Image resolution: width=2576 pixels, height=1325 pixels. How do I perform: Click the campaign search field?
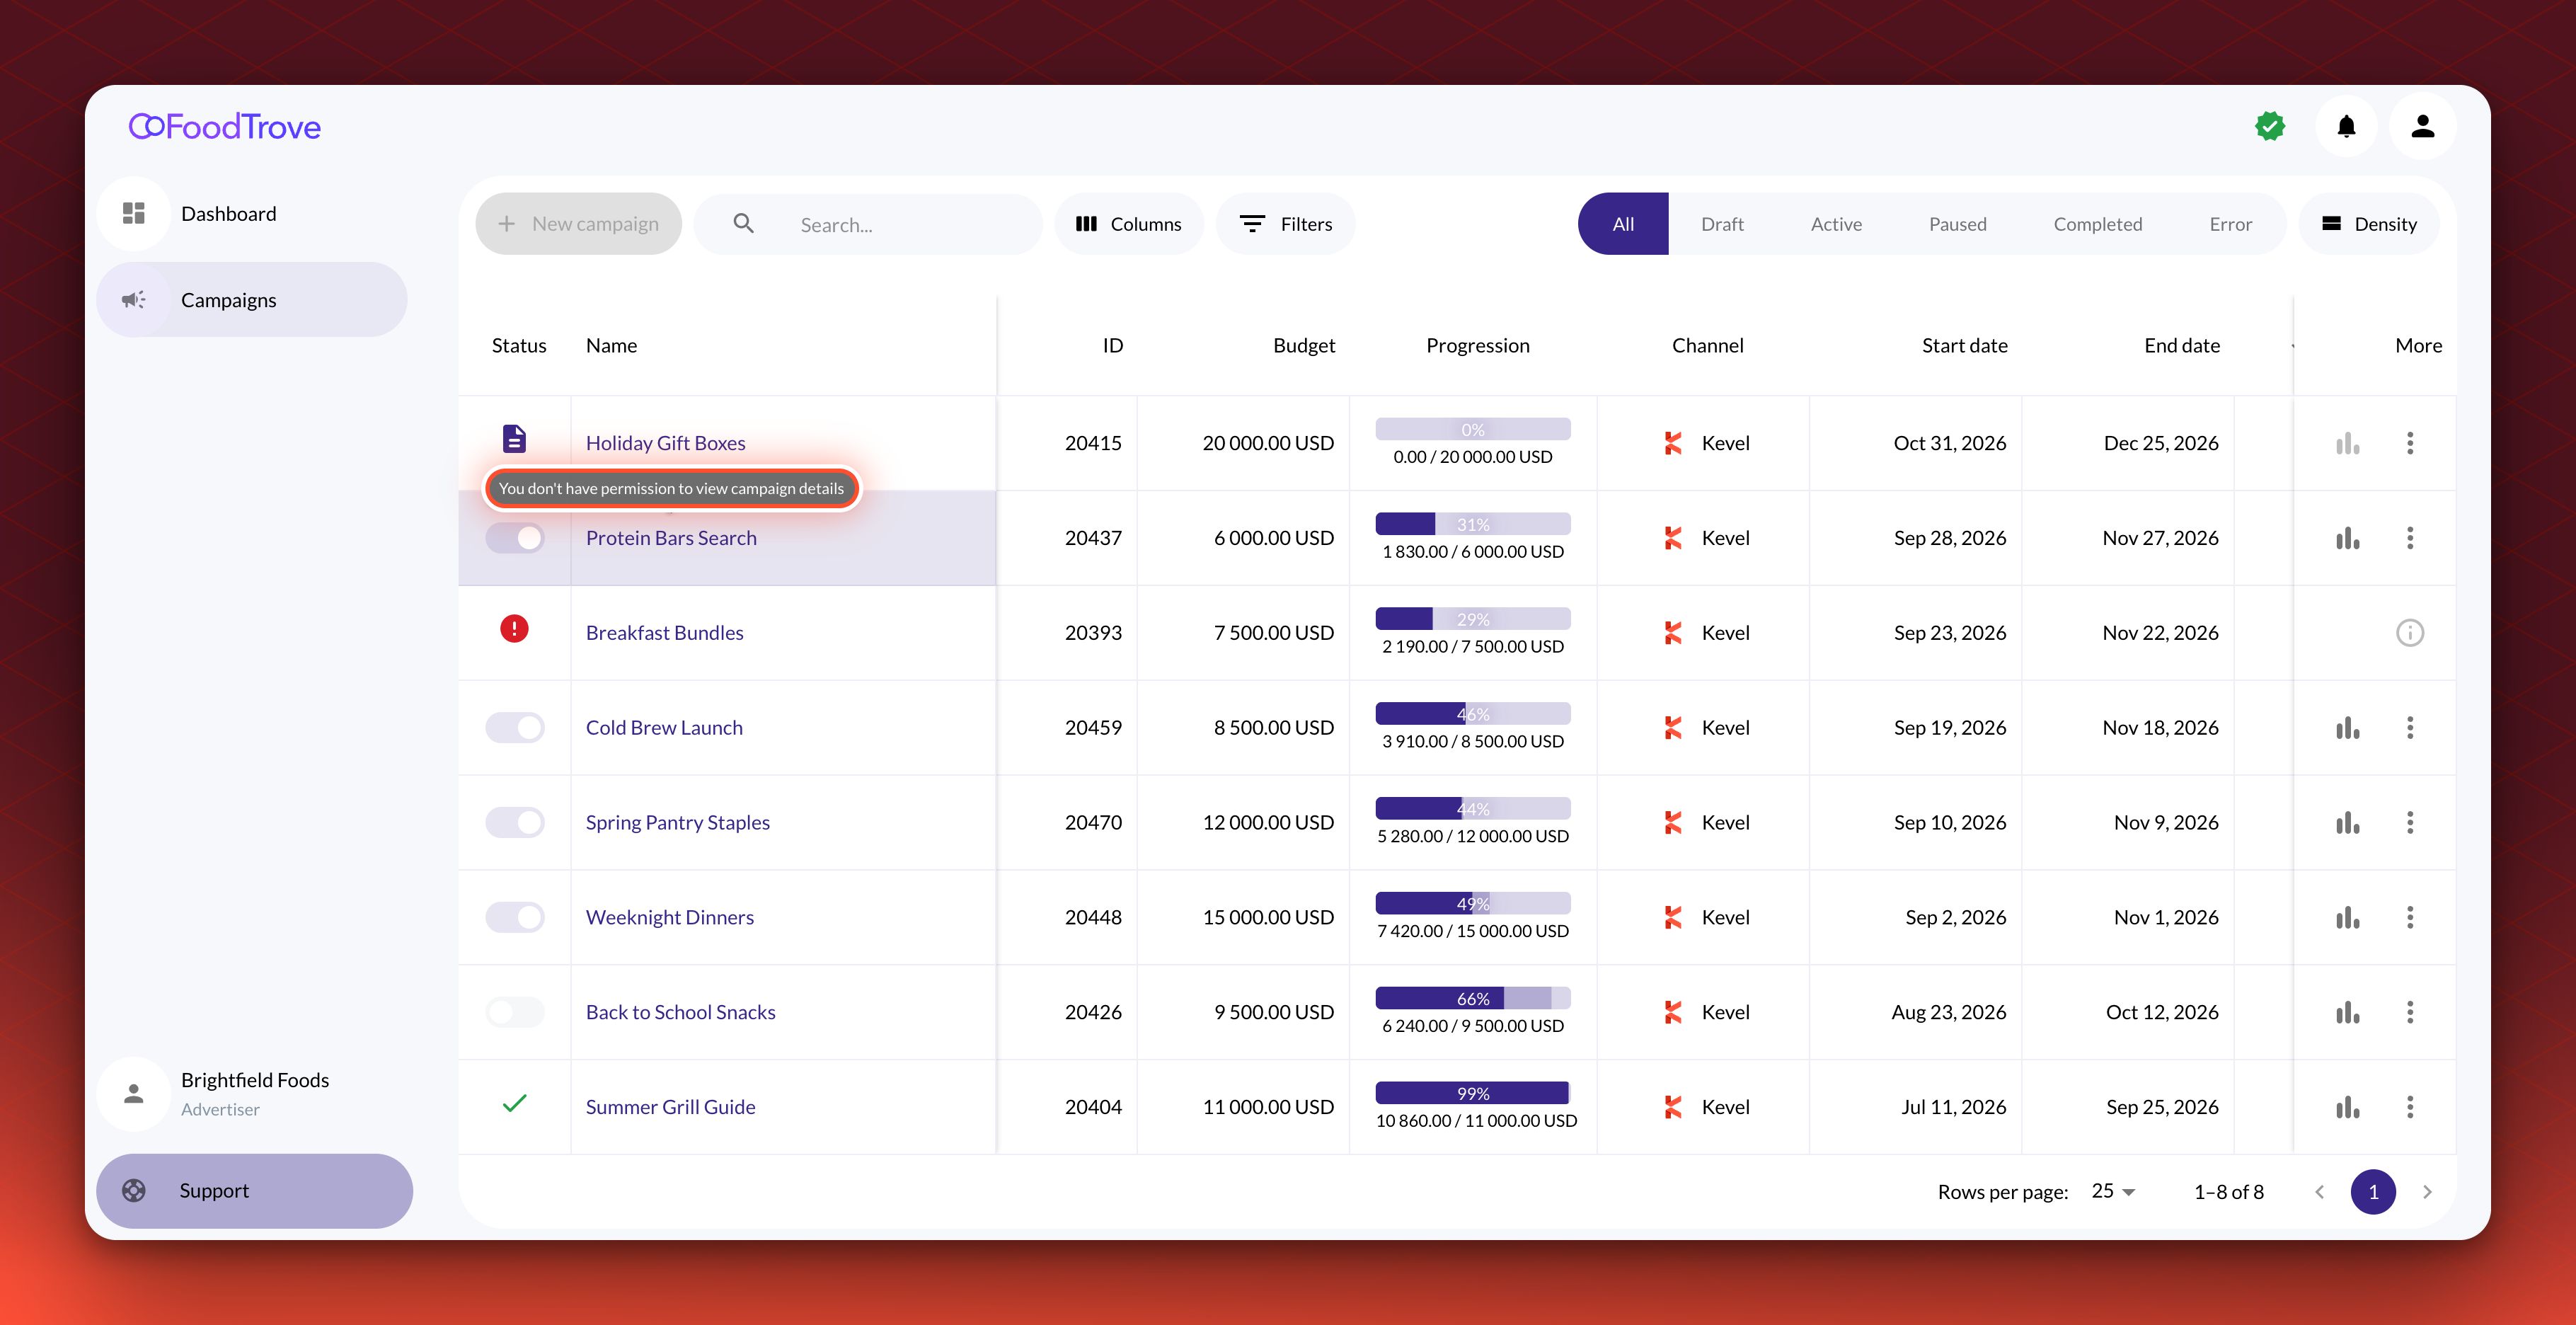pos(868,224)
